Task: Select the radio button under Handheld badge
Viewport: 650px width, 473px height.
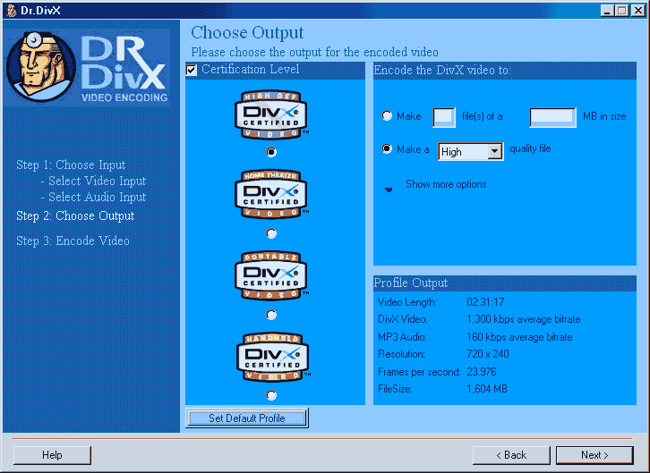Action: click(271, 394)
